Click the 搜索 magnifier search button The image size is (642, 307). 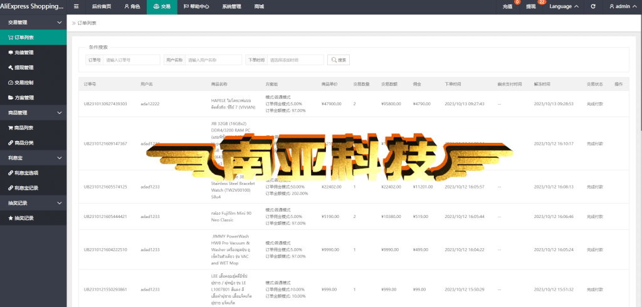click(x=338, y=60)
